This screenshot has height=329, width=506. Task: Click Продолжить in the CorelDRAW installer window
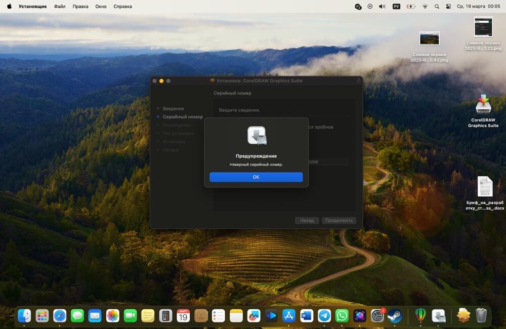tap(339, 220)
